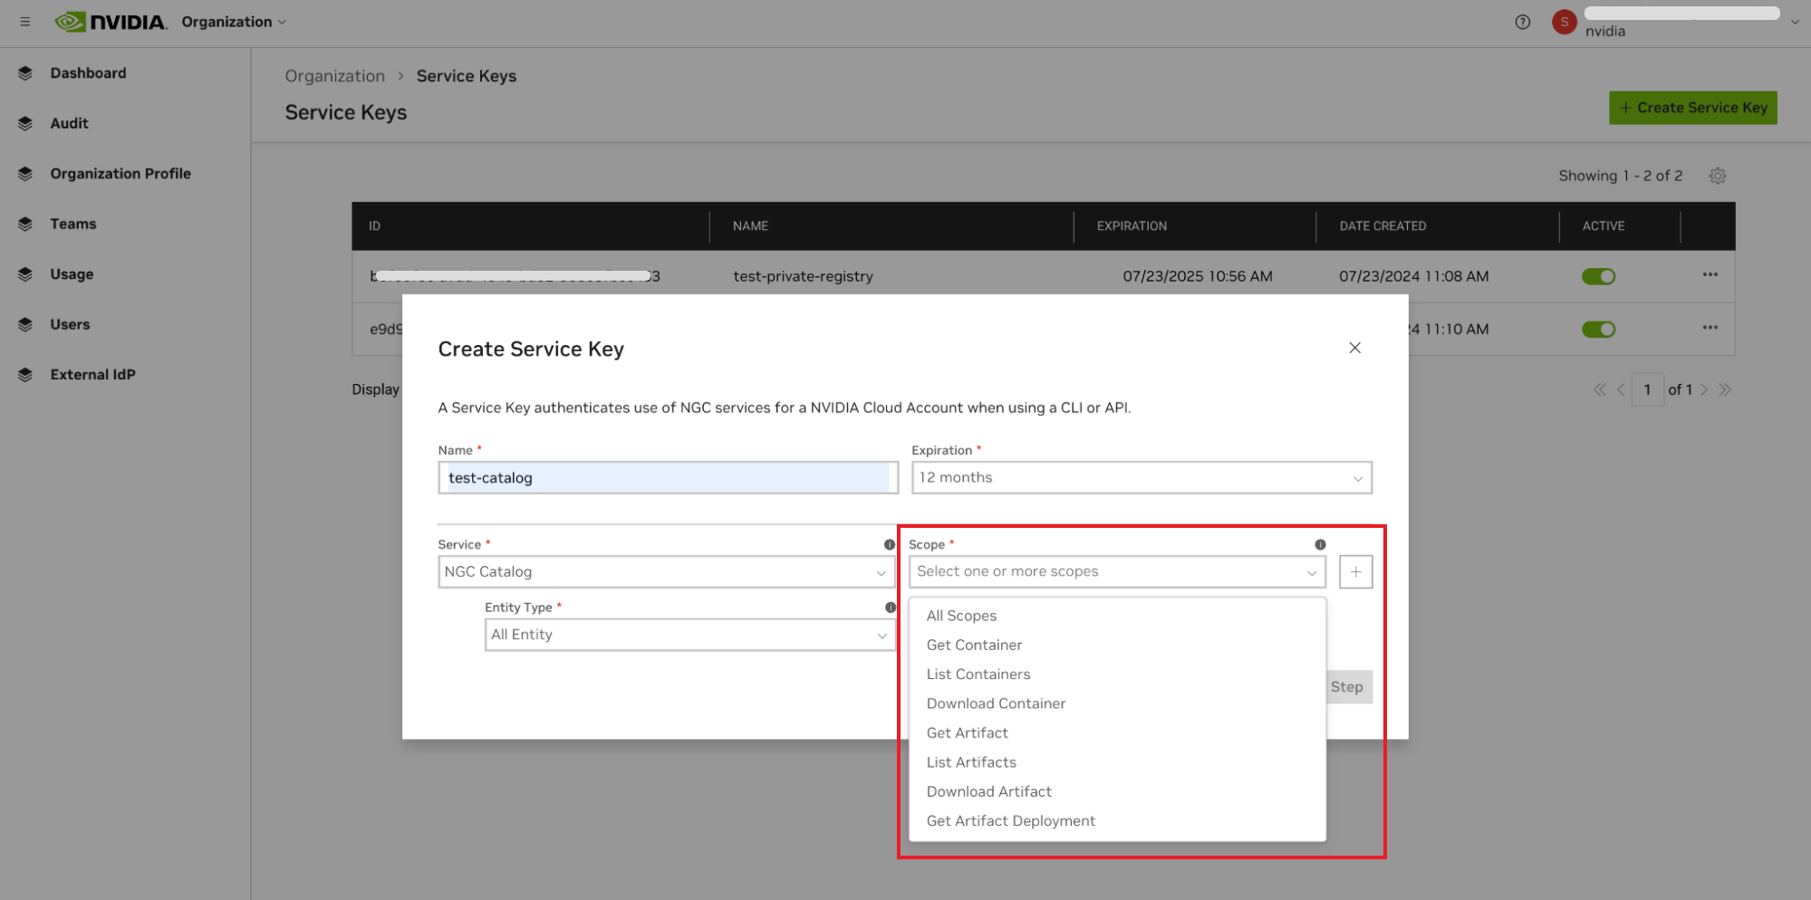Sort by the NAME column header
The width and height of the screenshot is (1811, 900).
click(x=750, y=225)
